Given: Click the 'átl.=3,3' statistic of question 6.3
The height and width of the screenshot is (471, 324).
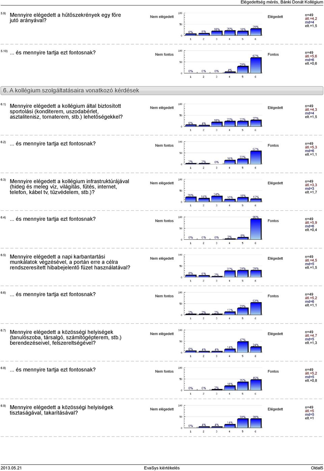Looking at the screenshot, I should (x=311, y=185).
